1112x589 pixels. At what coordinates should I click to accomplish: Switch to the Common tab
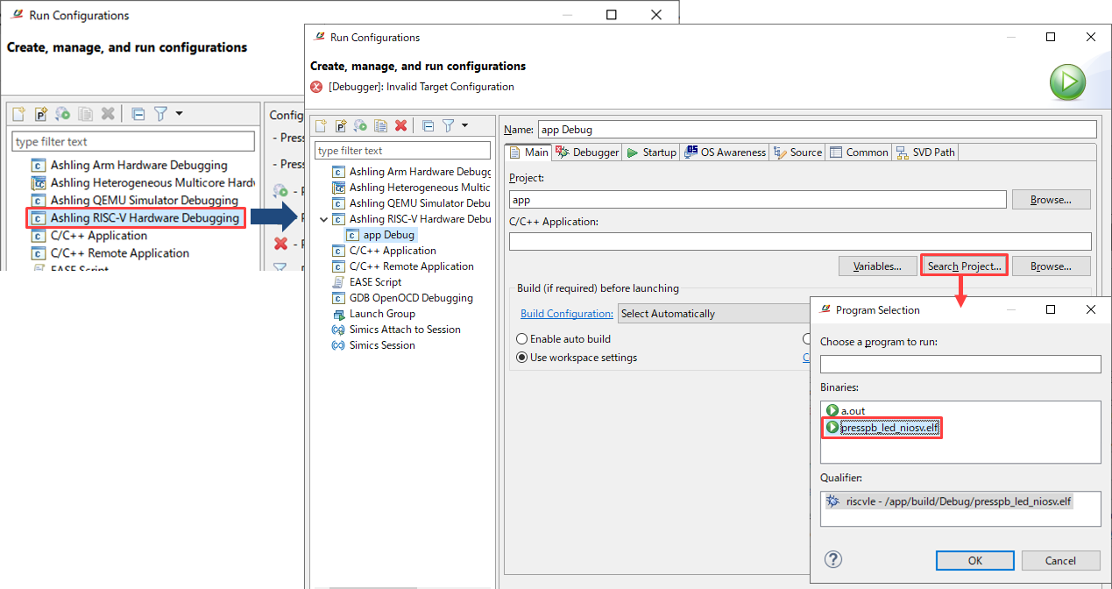pyautogui.click(x=859, y=153)
